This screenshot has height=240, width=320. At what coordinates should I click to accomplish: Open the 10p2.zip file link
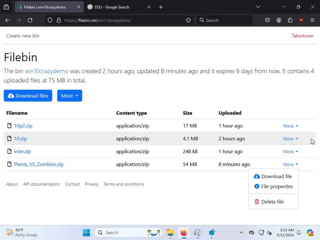(23, 126)
